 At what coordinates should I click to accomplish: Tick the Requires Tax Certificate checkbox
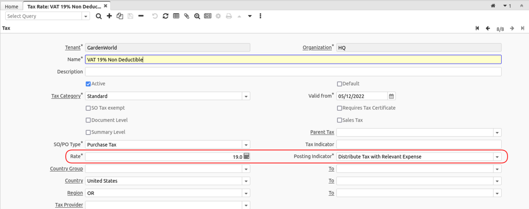(x=339, y=108)
